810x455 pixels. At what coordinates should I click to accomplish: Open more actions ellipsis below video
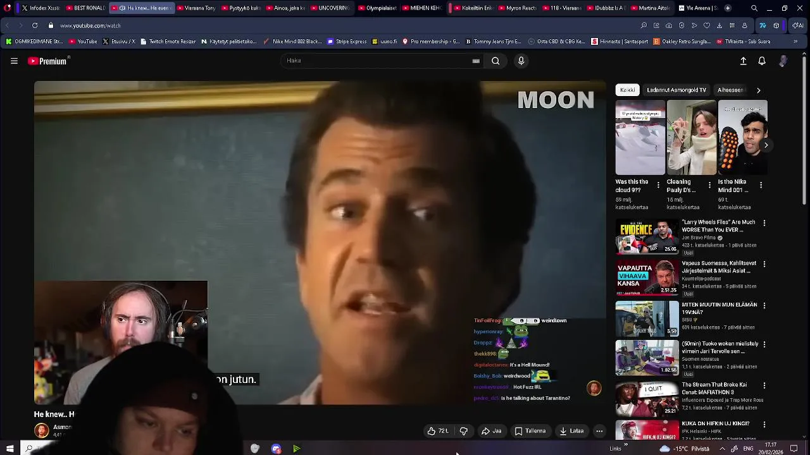tap(599, 431)
